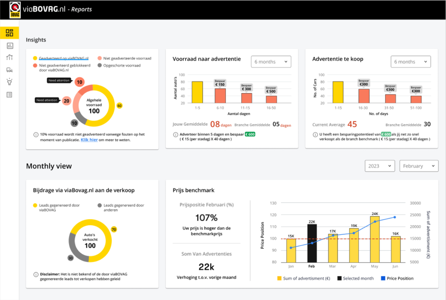Open the February month dropdown
This screenshot has height=300, width=446.
[x=419, y=166]
